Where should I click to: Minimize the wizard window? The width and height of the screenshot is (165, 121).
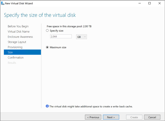point(140,3)
